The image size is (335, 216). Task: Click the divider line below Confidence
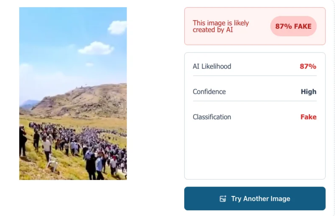[x=255, y=101]
